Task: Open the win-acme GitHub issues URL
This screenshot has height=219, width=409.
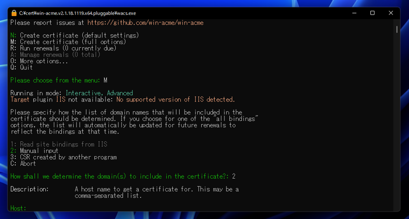Action: (145, 23)
